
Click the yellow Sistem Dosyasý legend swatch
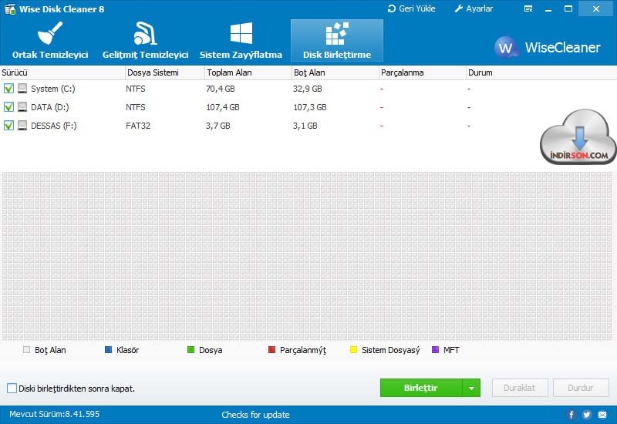(353, 350)
